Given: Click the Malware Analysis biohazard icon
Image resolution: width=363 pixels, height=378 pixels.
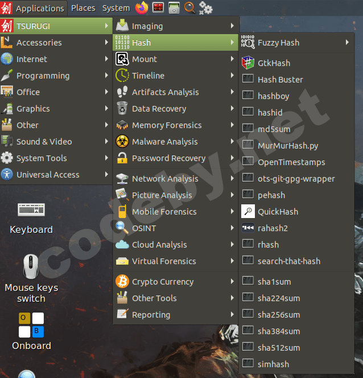Looking at the screenshot, I should (x=122, y=141).
